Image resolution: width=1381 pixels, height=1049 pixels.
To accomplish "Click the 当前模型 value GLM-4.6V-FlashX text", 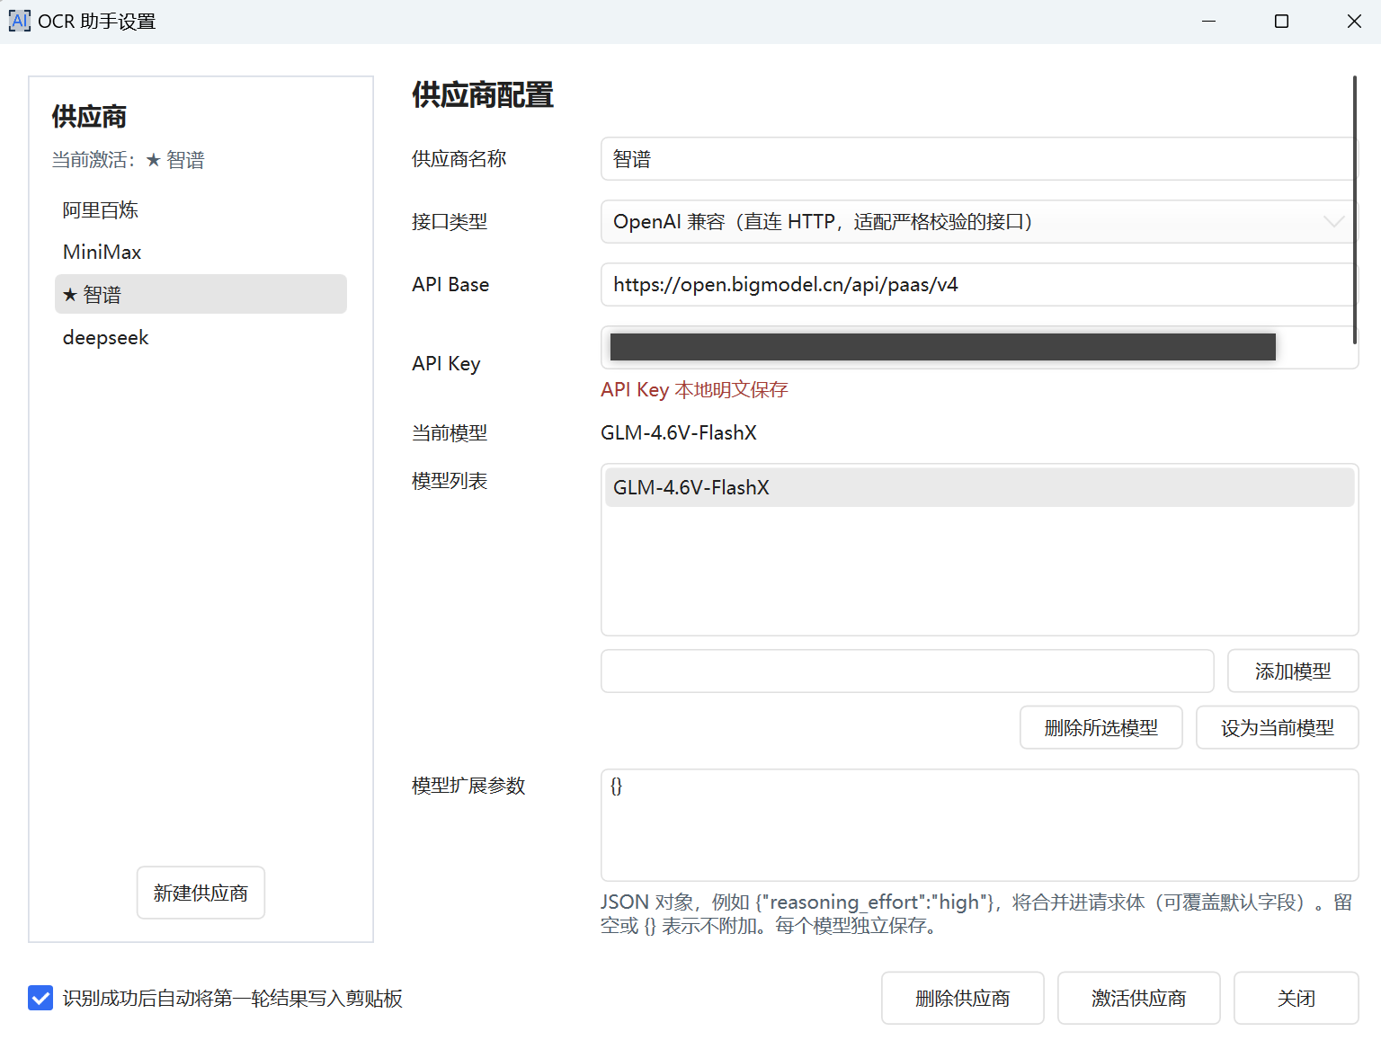I will (679, 432).
